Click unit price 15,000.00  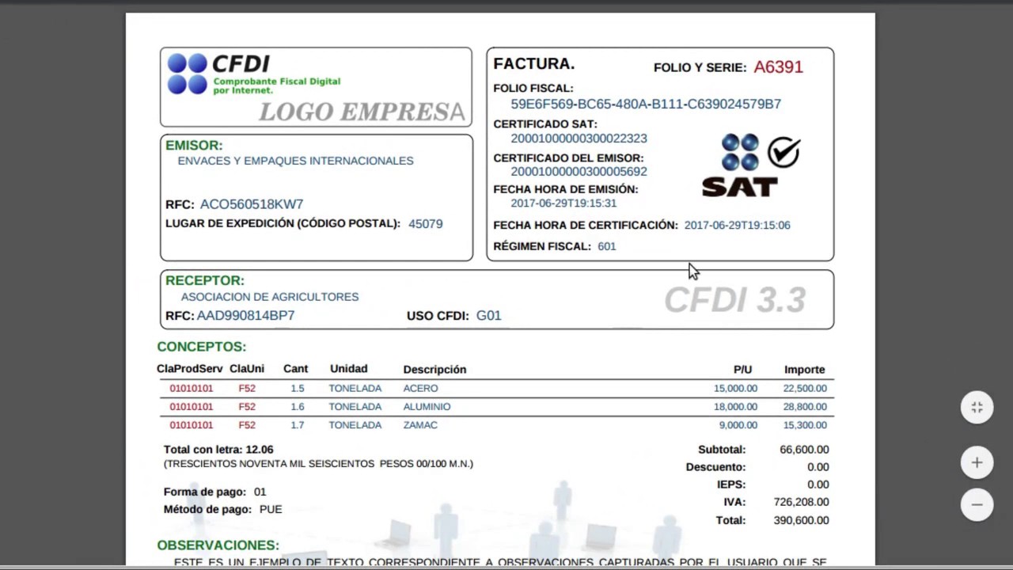pyautogui.click(x=735, y=389)
